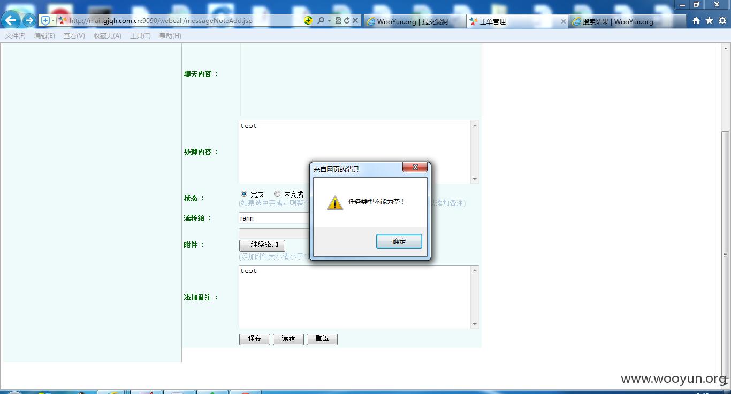
Task: Click the 添加备注 textarea scroll-up arrow
Action: 475,270
